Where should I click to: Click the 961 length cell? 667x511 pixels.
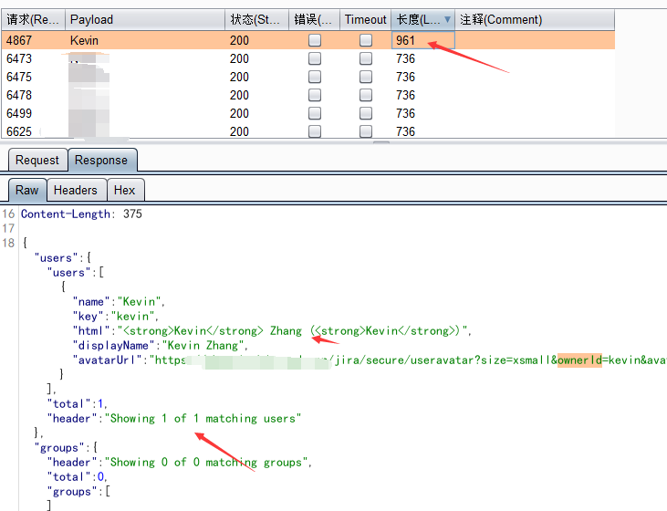click(422, 40)
